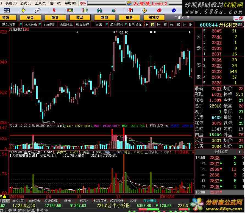The width and height of the screenshot is (245, 213).
Task: Open the traffic light signal icon
Action: point(70,10)
